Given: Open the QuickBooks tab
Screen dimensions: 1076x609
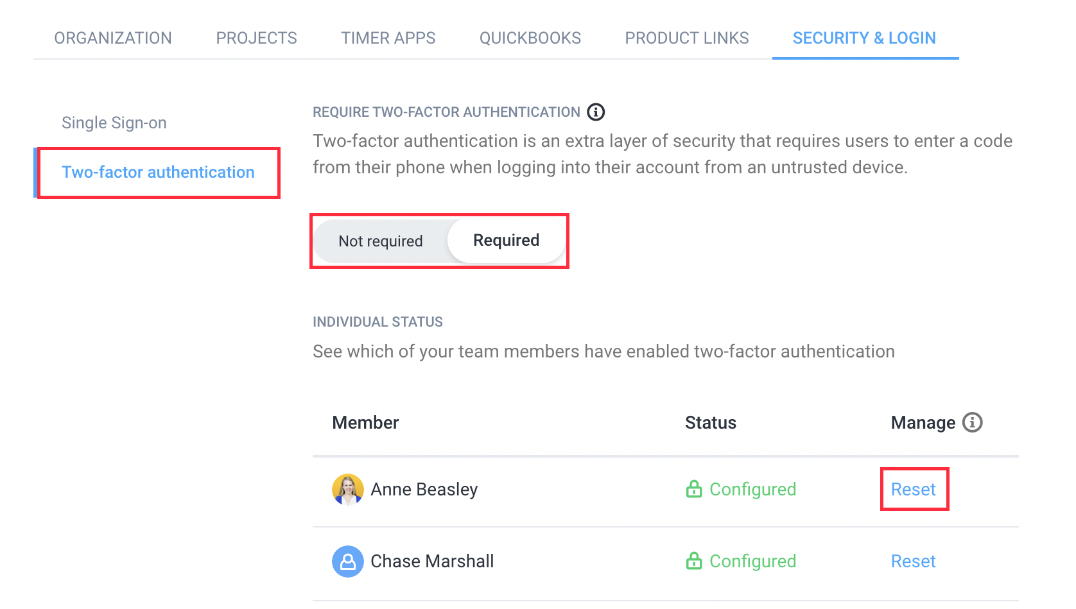Looking at the screenshot, I should (530, 38).
